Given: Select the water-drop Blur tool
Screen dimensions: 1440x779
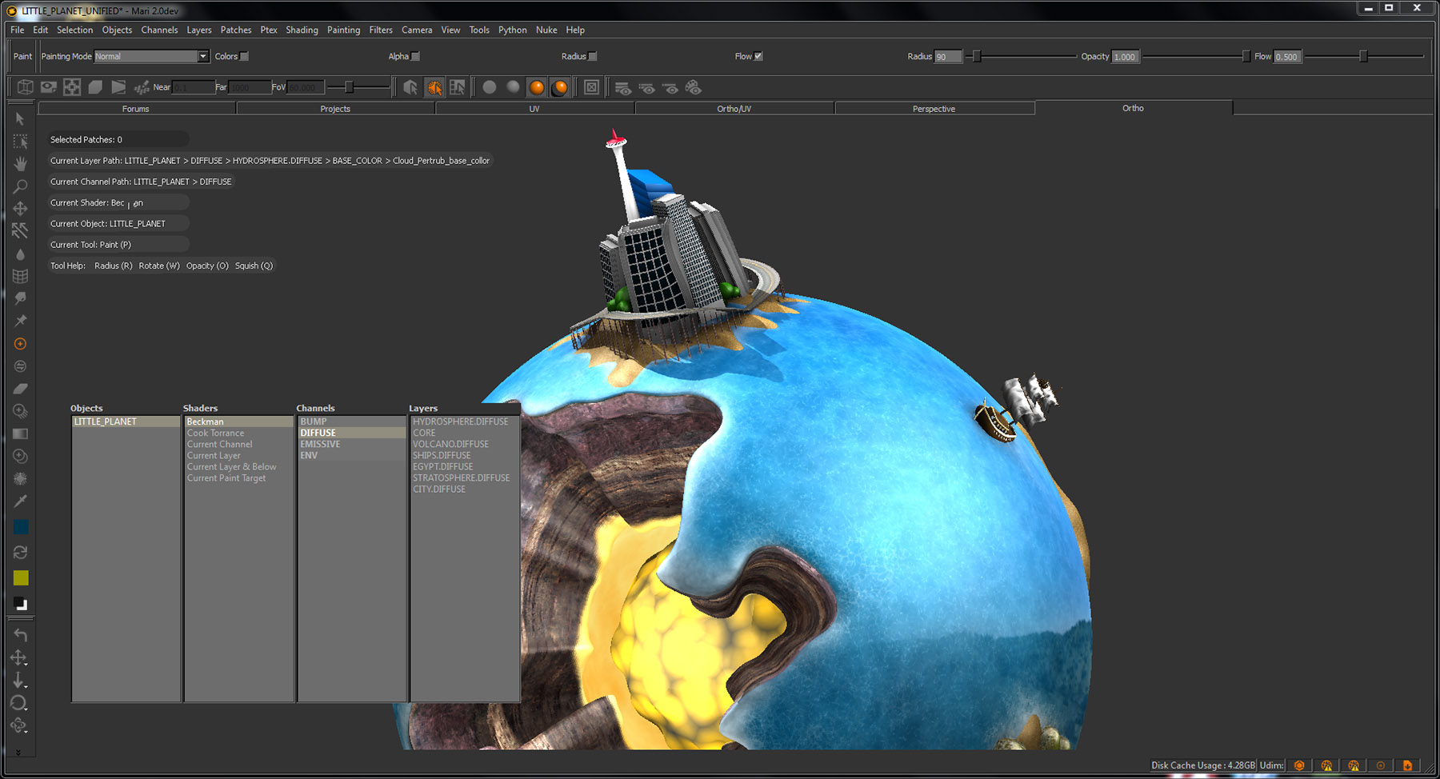Looking at the screenshot, I should point(20,254).
